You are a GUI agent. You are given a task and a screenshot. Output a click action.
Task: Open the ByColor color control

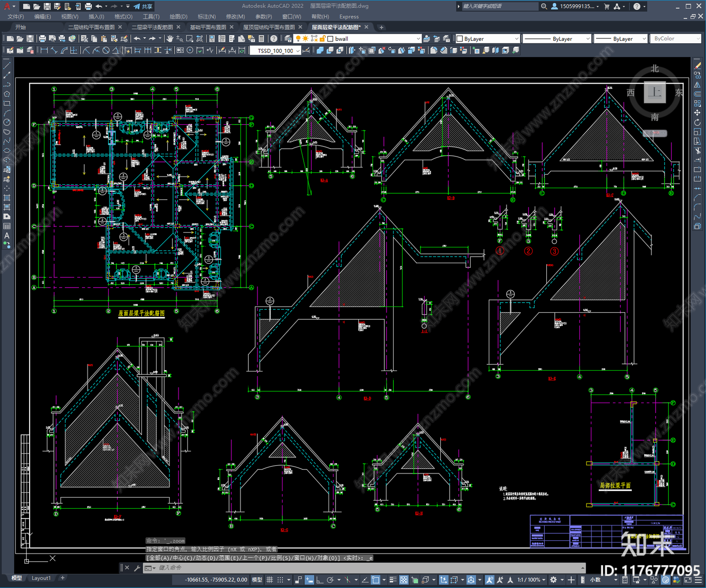[676, 39]
